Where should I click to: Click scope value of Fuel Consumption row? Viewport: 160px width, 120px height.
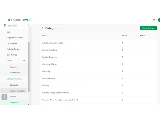point(122,43)
